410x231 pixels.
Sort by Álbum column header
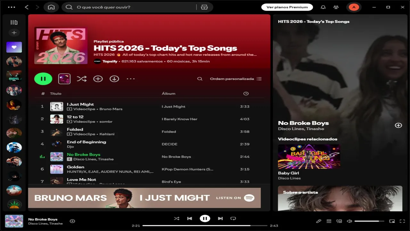[x=168, y=93]
